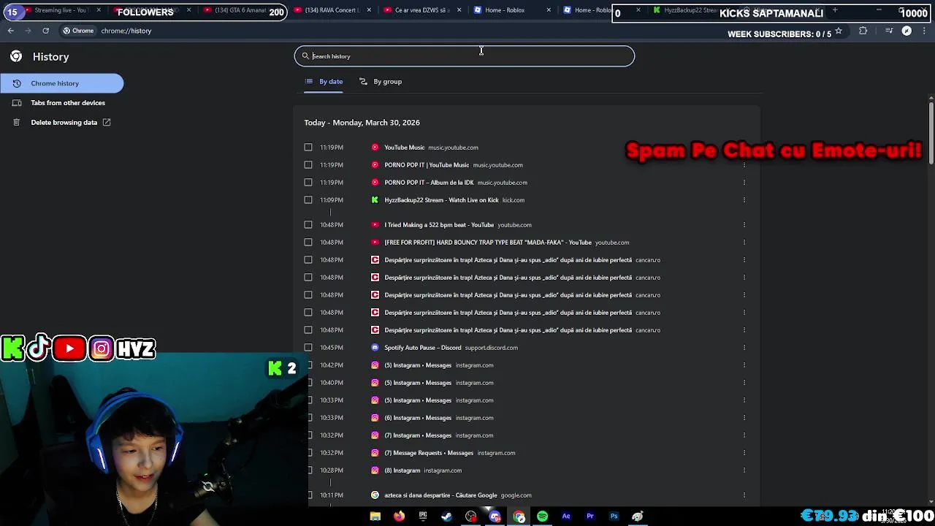Open (8) Instagram history link
Viewport: 935px width, 526px height.
[x=402, y=470]
